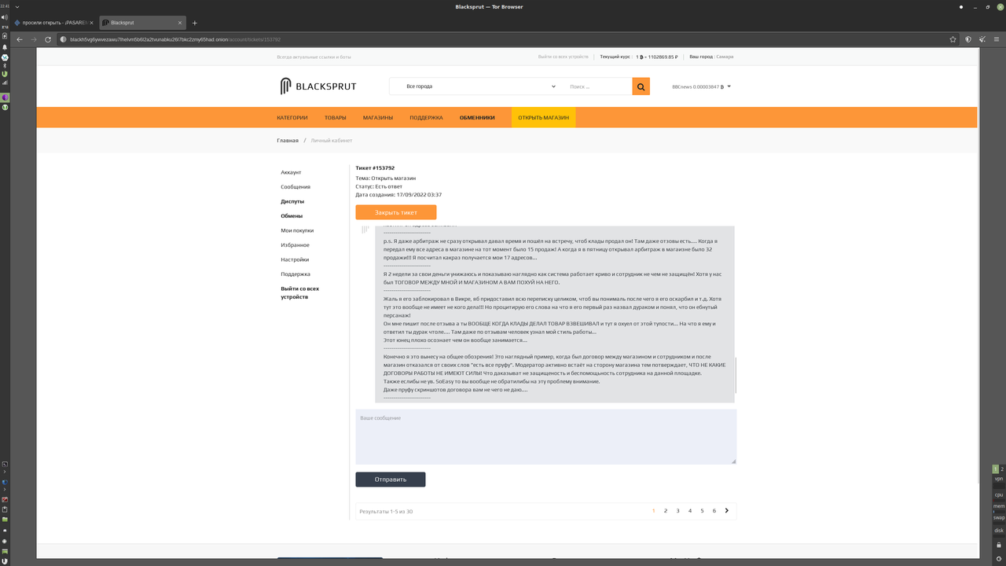The image size is (1006, 566).
Task: Open the Bluetooth panel icon
Action: point(5,66)
